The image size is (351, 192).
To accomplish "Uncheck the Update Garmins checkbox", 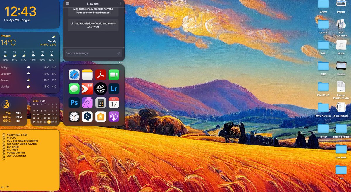I will coord(4,153).
